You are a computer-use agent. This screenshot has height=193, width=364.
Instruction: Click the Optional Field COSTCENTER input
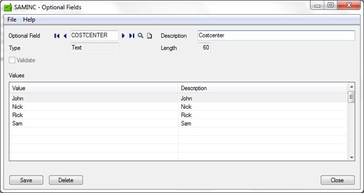point(94,35)
